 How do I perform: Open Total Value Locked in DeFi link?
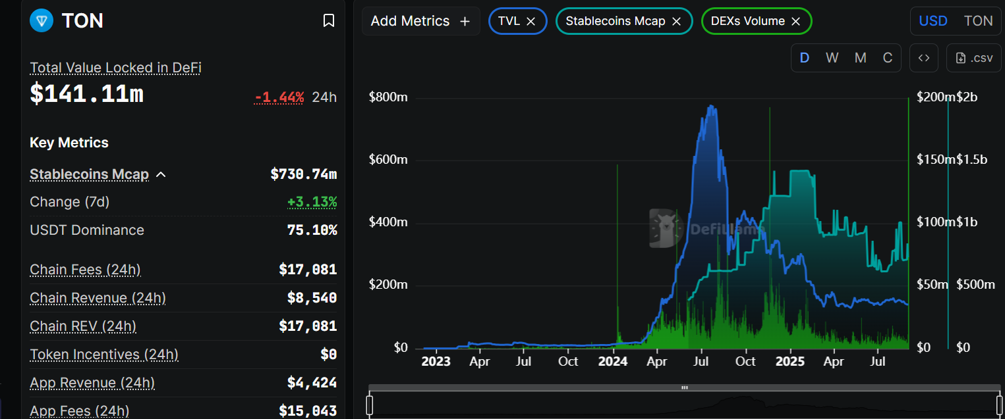tap(115, 68)
